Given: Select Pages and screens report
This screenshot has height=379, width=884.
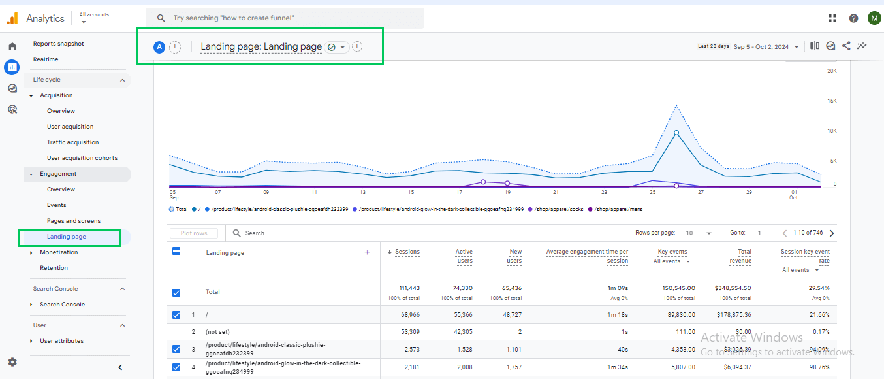Looking at the screenshot, I should pos(74,221).
